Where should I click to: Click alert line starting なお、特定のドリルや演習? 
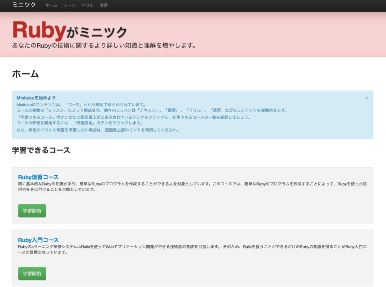(98, 130)
